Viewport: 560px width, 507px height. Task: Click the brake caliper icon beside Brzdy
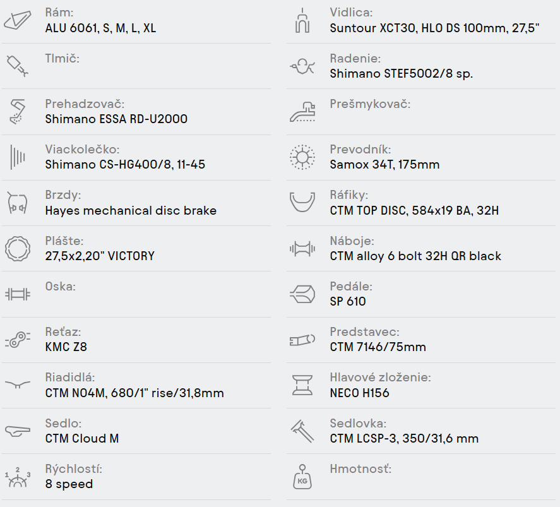pos(18,203)
